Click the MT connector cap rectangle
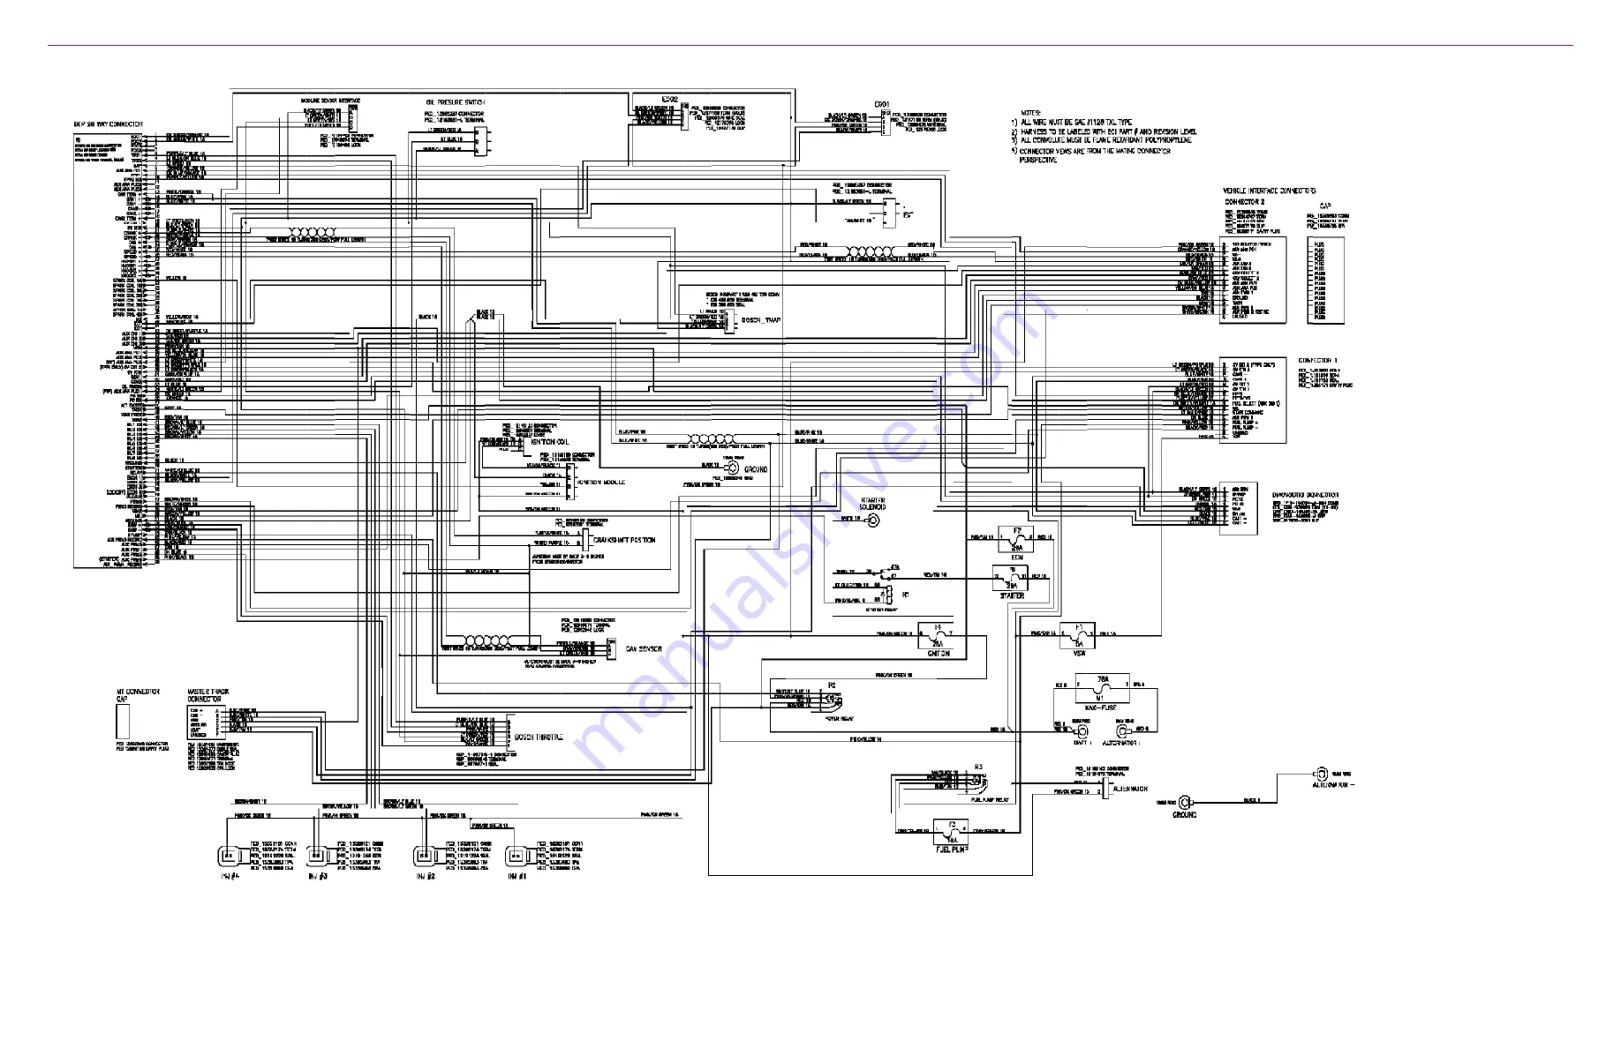The width and height of the screenshot is (1621, 1048). 123,722
